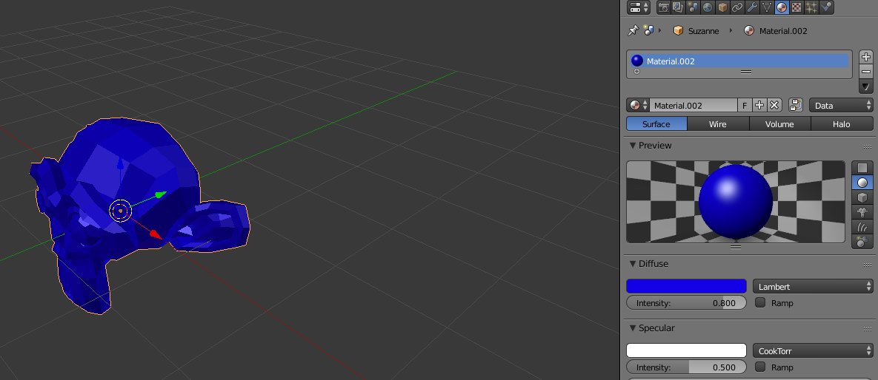878x380 pixels.
Task: Open the CookTorr specular shader dropdown
Action: [813, 351]
